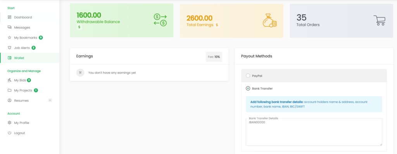Click the Logout power icon
Viewport: 397px width, 154px height.
(10, 133)
